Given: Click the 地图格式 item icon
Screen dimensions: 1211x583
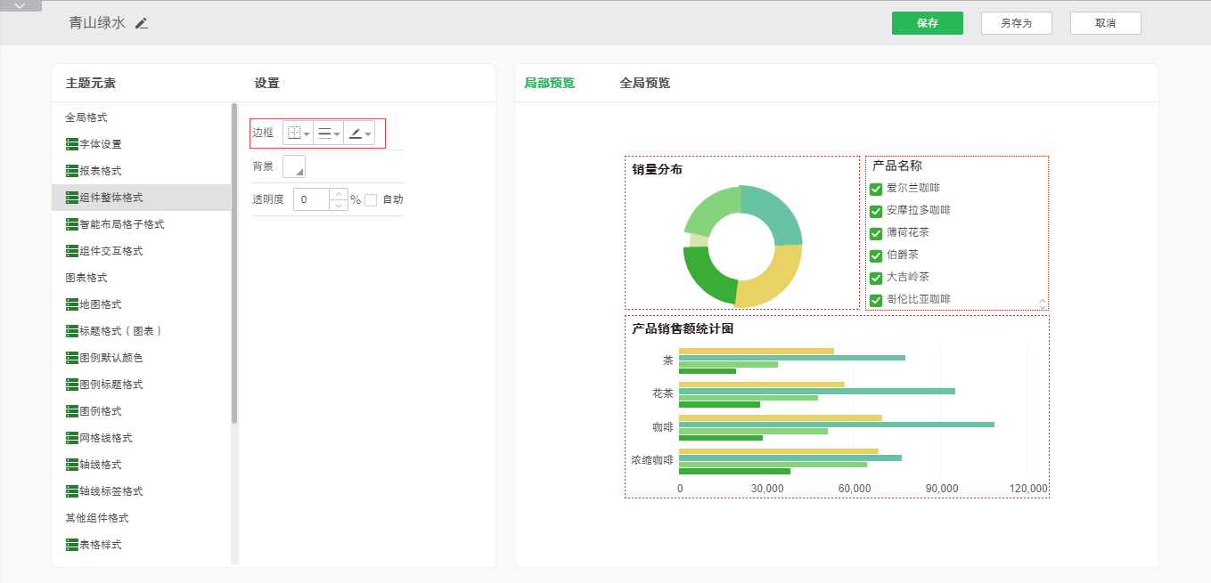Looking at the screenshot, I should [x=72, y=304].
